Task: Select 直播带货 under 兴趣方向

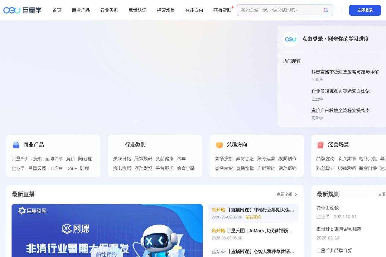Action: 224,168
